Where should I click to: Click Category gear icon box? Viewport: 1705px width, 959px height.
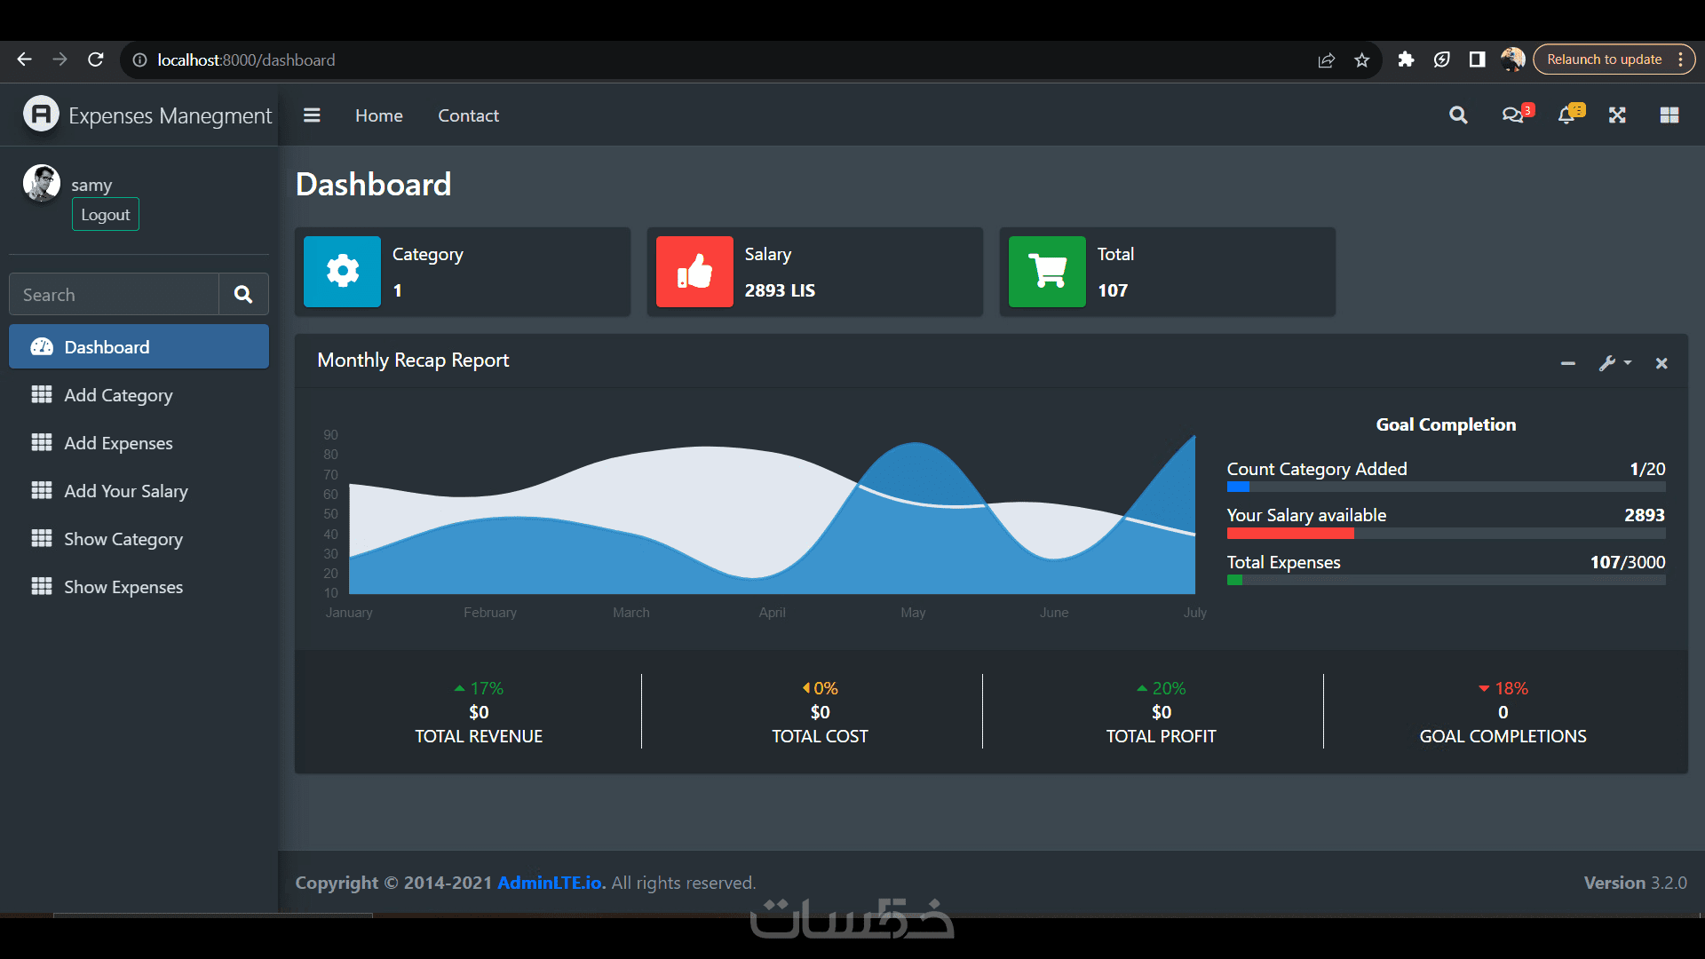342,272
